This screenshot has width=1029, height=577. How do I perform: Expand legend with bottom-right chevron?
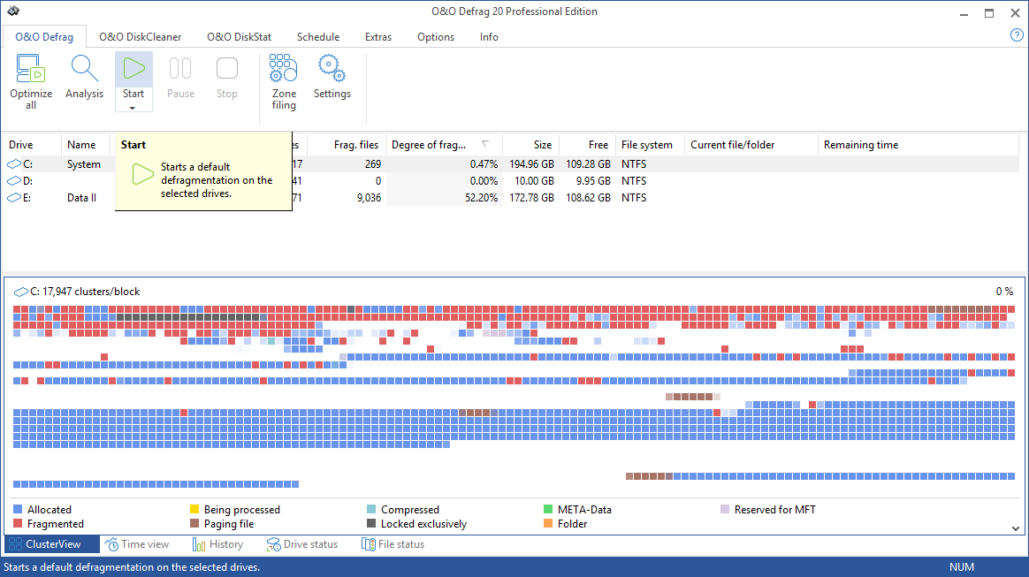(1015, 528)
